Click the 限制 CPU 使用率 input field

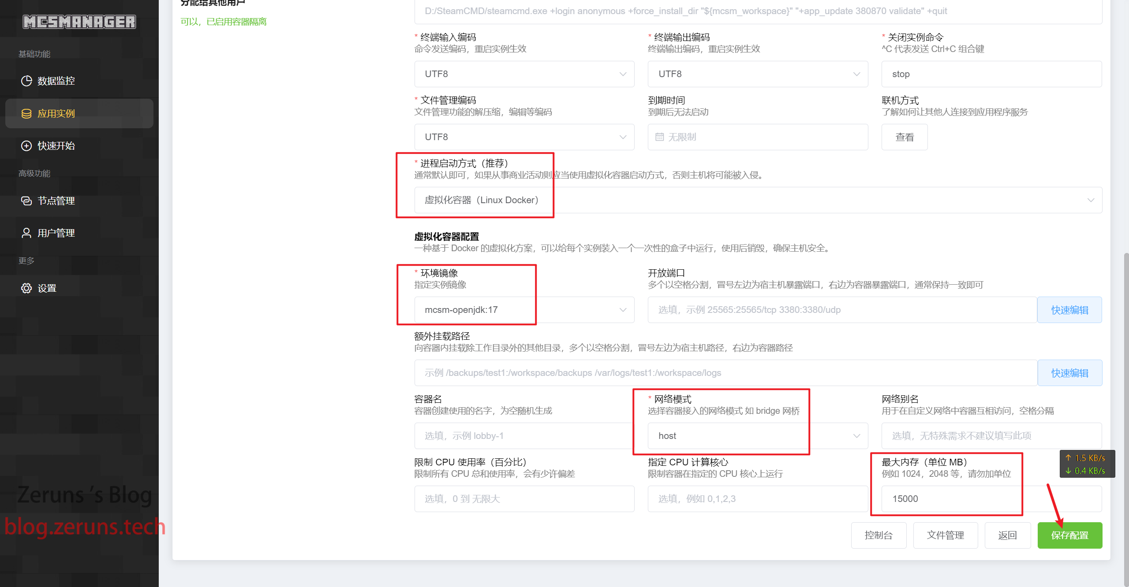tap(524, 499)
